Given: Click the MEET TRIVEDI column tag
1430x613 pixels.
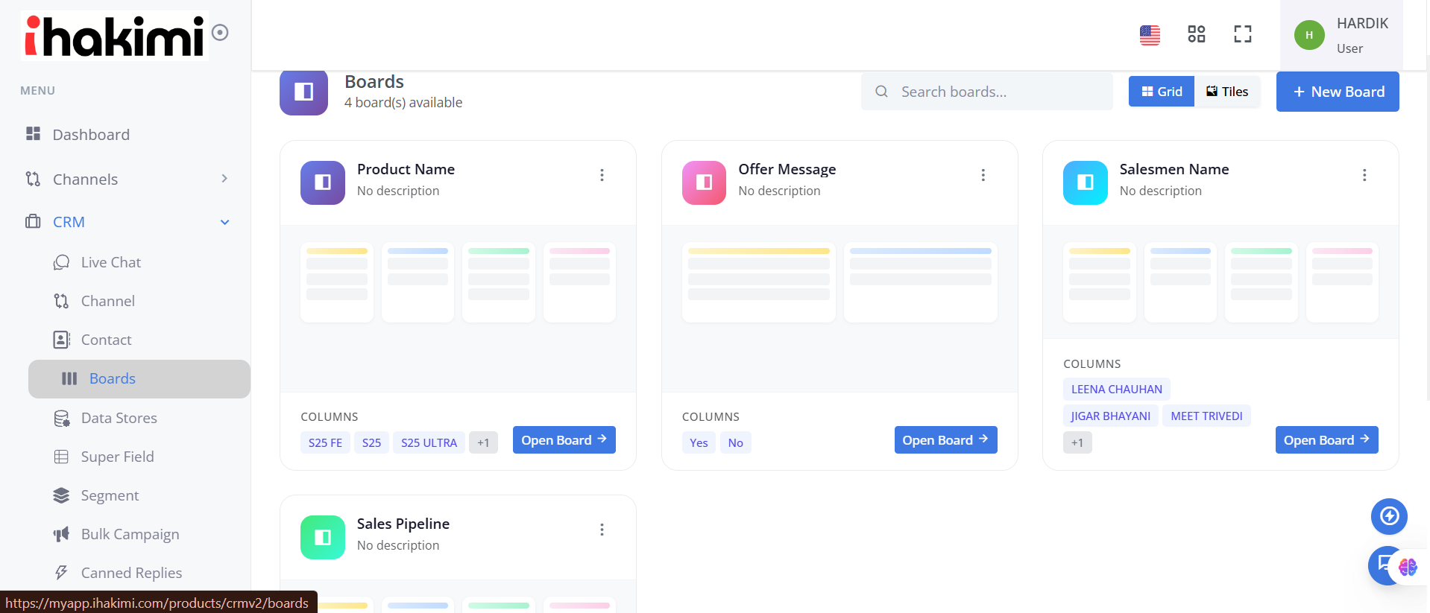Looking at the screenshot, I should pyautogui.click(x=1206, y=416).
